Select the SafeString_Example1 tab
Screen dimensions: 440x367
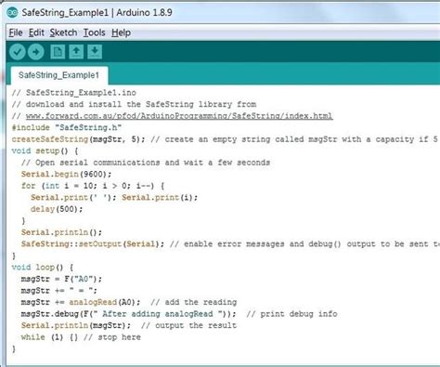(x=58, y=75)
